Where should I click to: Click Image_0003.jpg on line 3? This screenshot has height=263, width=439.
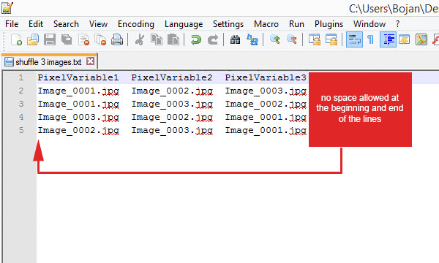(x=172, y=104)
